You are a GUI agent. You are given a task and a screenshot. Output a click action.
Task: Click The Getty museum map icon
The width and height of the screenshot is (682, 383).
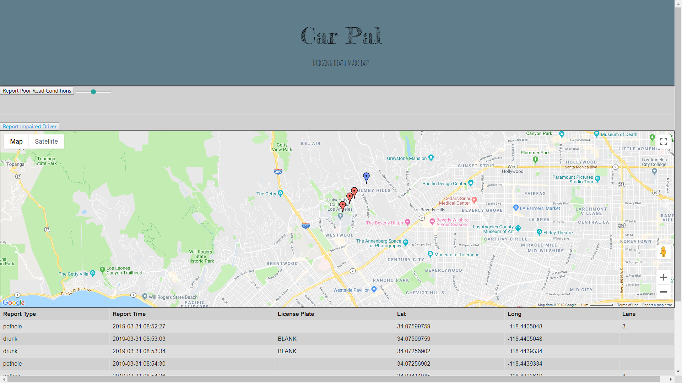[x=280, y=193]
